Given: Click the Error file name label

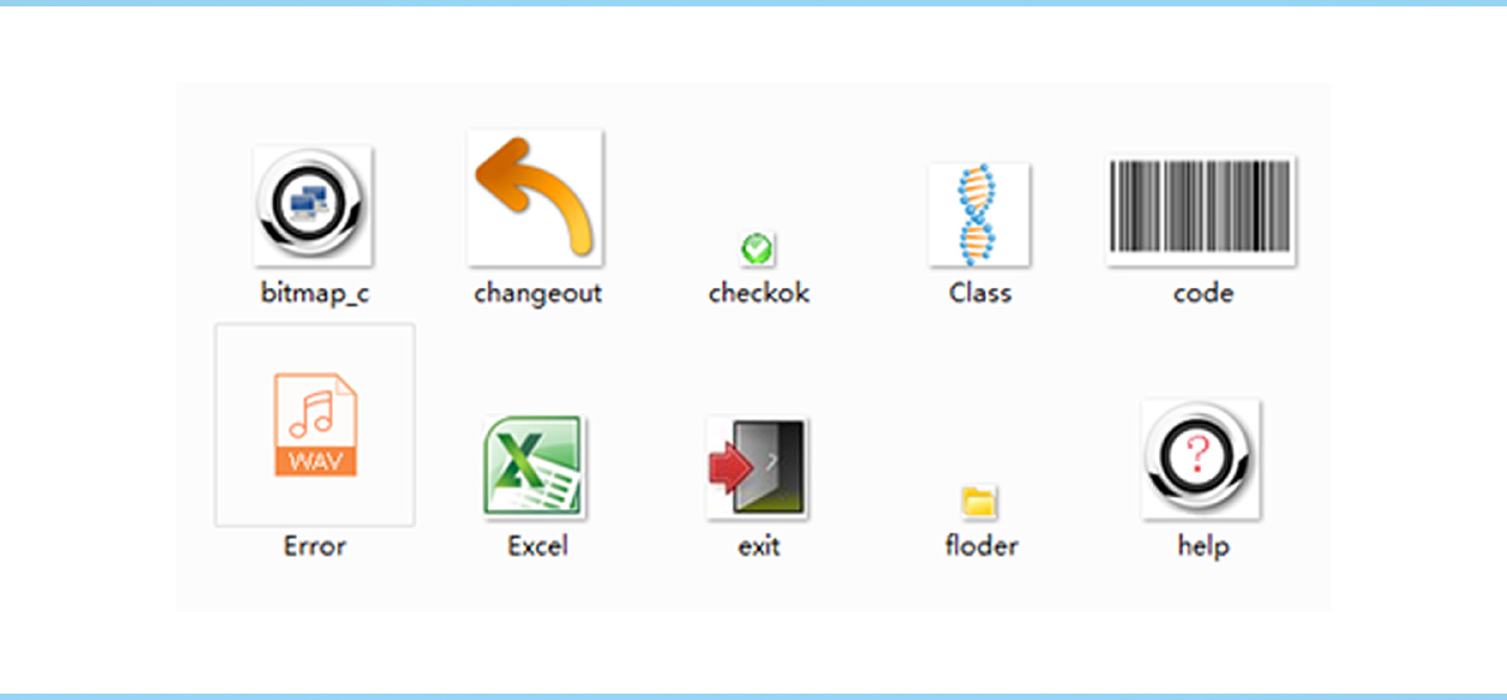Looking at the screenshot, I should click(x=315, y=546).
